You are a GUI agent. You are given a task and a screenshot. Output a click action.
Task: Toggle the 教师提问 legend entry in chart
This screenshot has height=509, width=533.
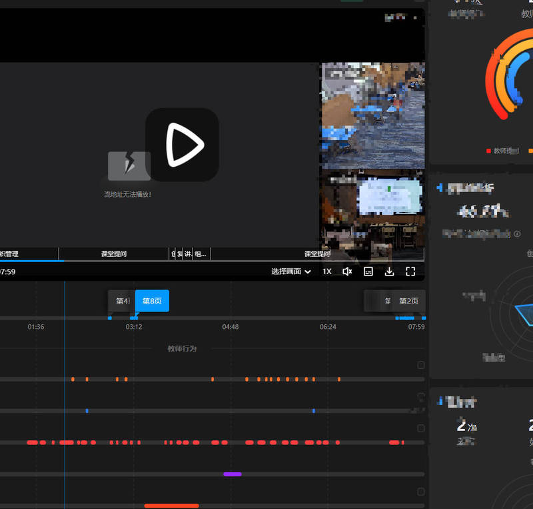point(505,151)
